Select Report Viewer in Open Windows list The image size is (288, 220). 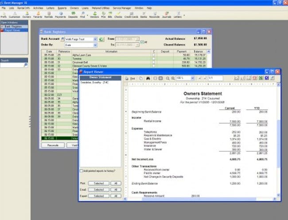pyautogui.click(x=14, y=30)
